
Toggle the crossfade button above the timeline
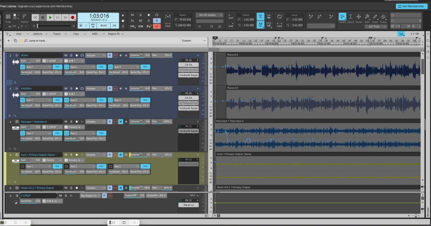(401, 34)
